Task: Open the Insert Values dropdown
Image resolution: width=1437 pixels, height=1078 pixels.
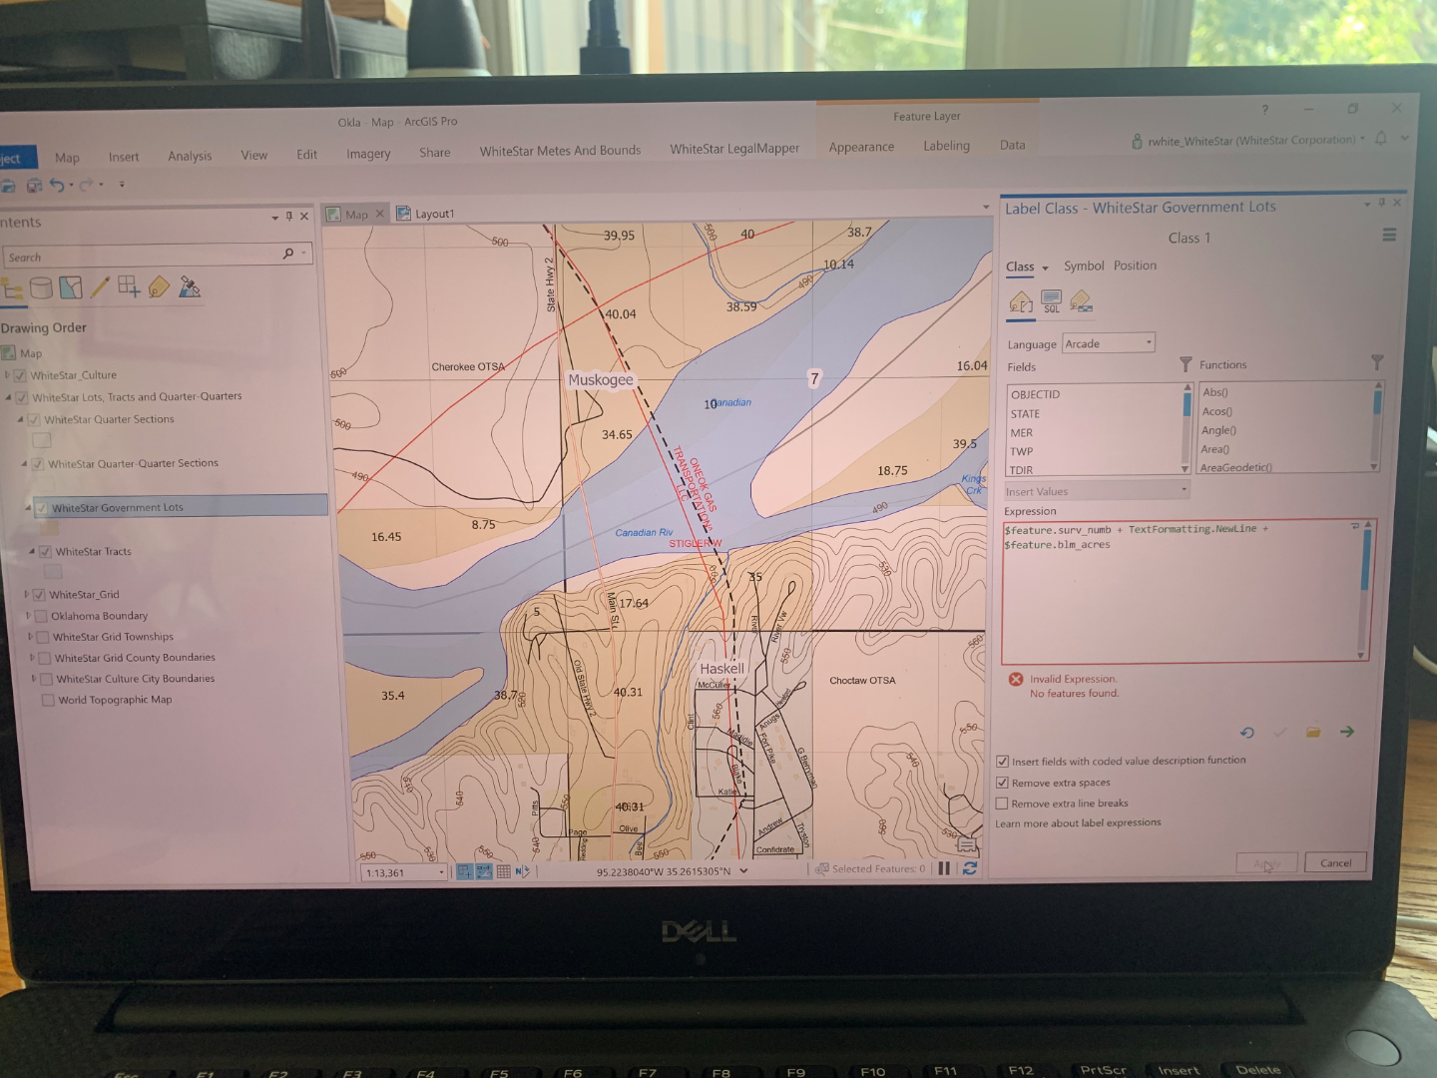Action: (x=1097, y=490)
